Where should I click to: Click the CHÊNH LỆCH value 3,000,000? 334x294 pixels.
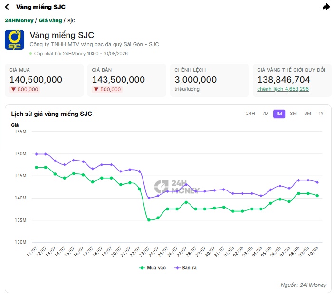pos(196,80)
